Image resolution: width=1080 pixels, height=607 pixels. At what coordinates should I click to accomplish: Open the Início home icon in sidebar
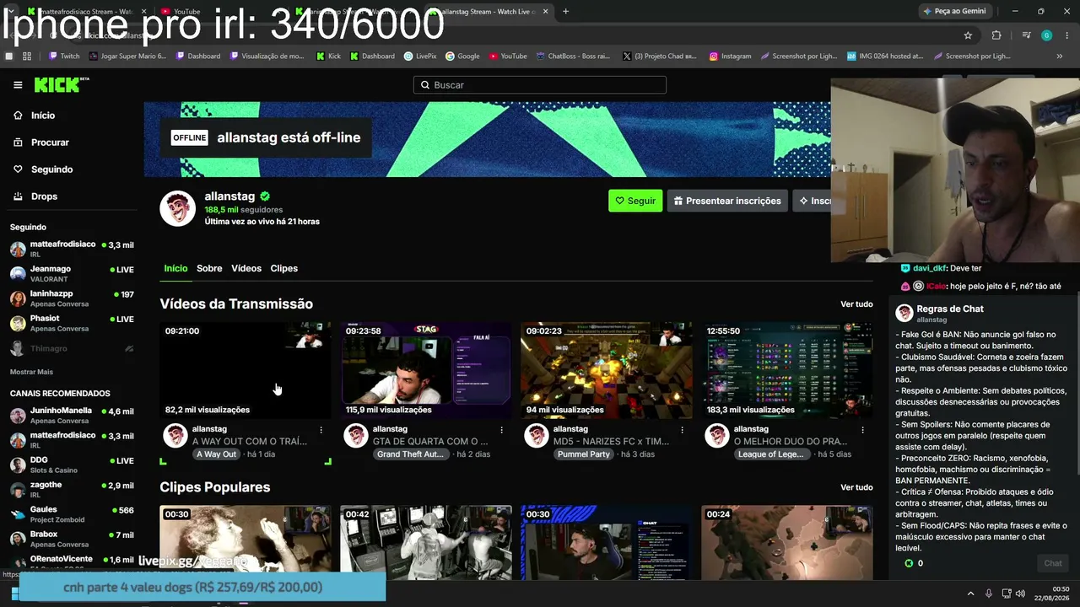(x=18, y=115)
